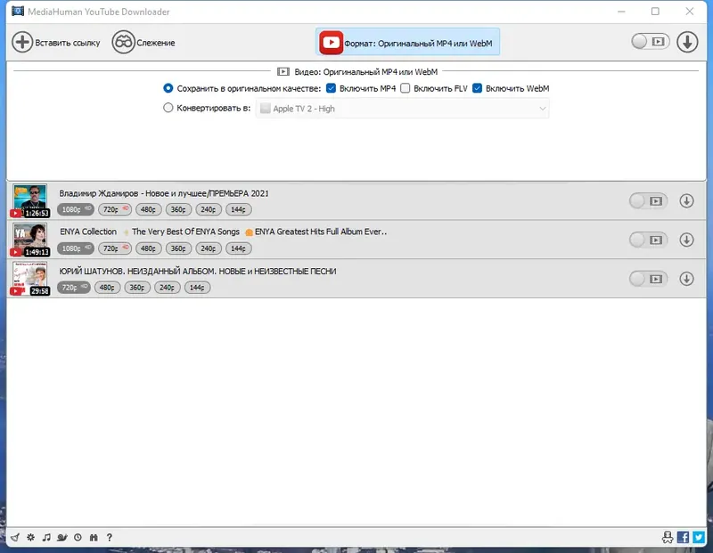Click the broom clear-list icon in status bar
713x553 pixels.
[15, 538]
